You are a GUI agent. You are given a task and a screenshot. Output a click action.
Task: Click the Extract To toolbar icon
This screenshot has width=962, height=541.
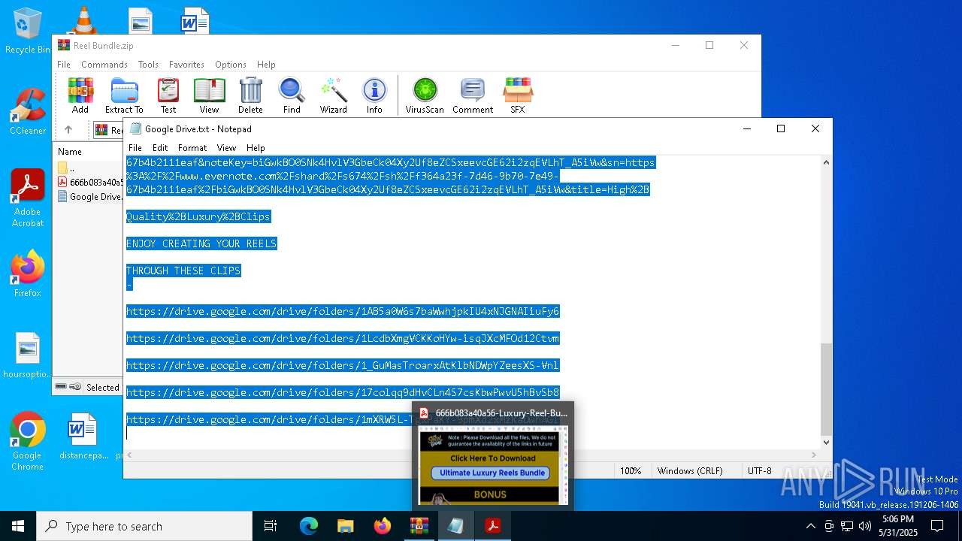(x=124, y=95)
